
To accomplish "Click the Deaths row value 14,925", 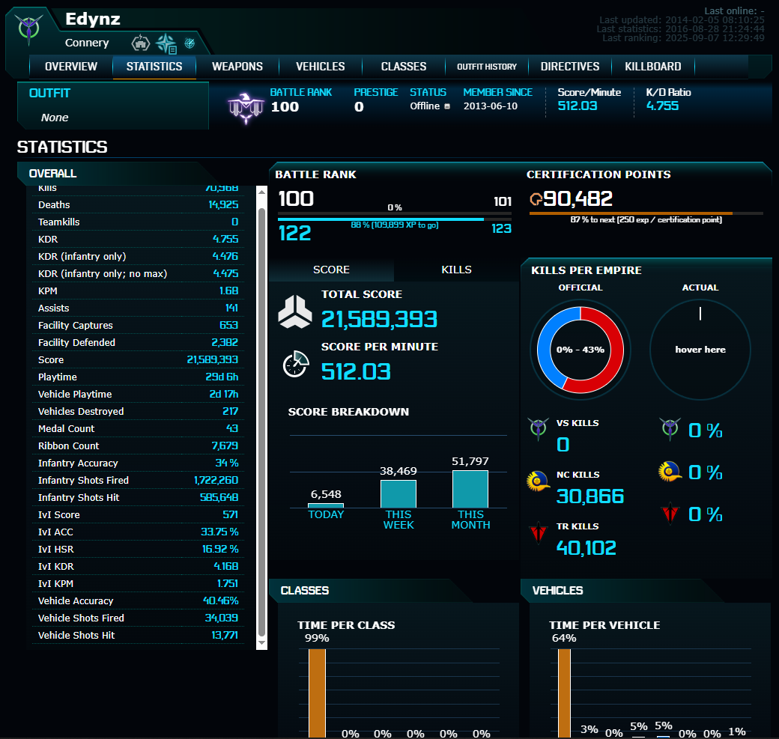I will (x=223, y=204).
